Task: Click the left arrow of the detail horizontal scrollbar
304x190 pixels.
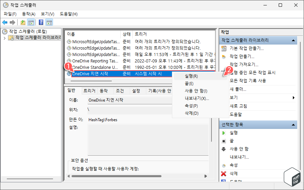Action: [68, 176]
